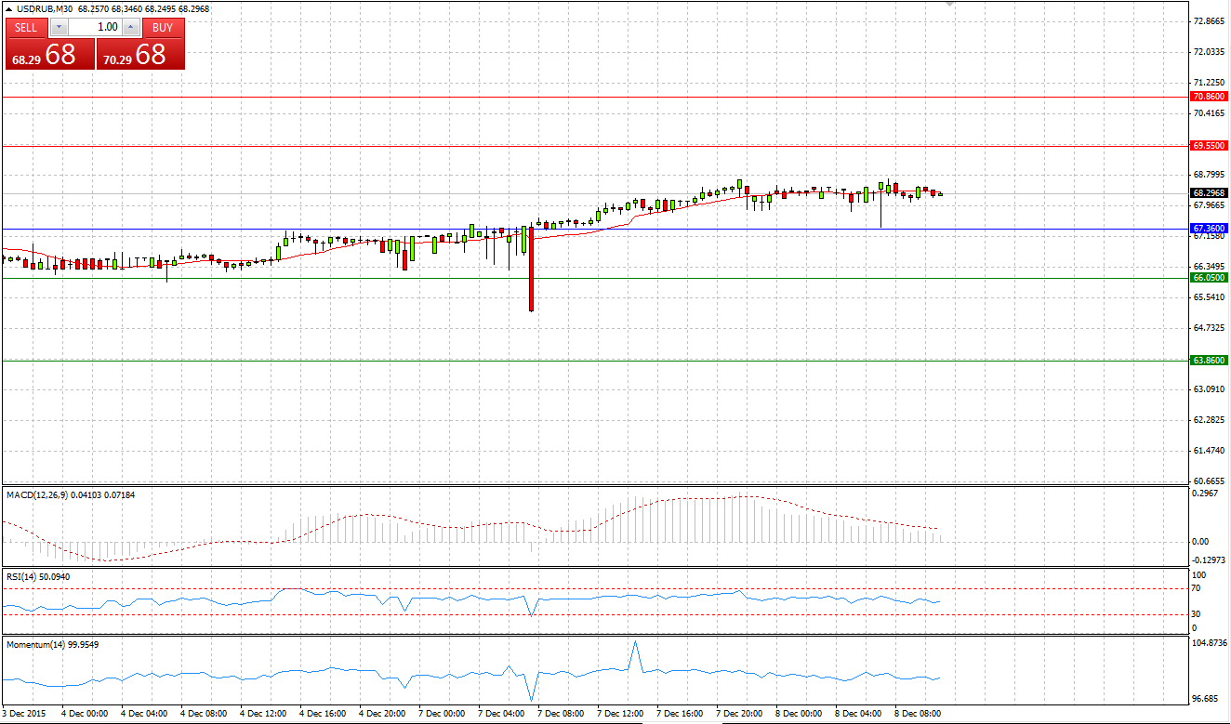Select the 67.3600 blue price level label
The image size is (1231, 724).
point(1209,228)
